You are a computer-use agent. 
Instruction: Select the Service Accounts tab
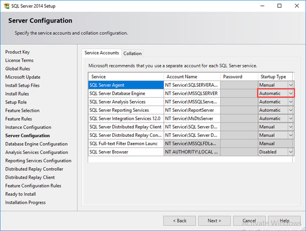(102, 52)
